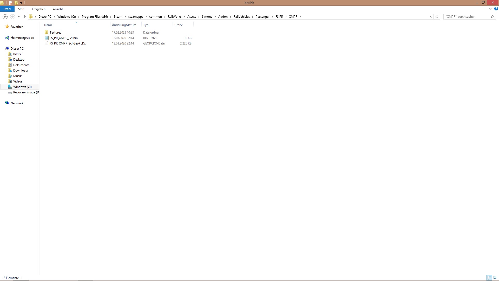Switch to details view layout icon
This screenshot has width=499, height=281.
(x=489, y=278)
